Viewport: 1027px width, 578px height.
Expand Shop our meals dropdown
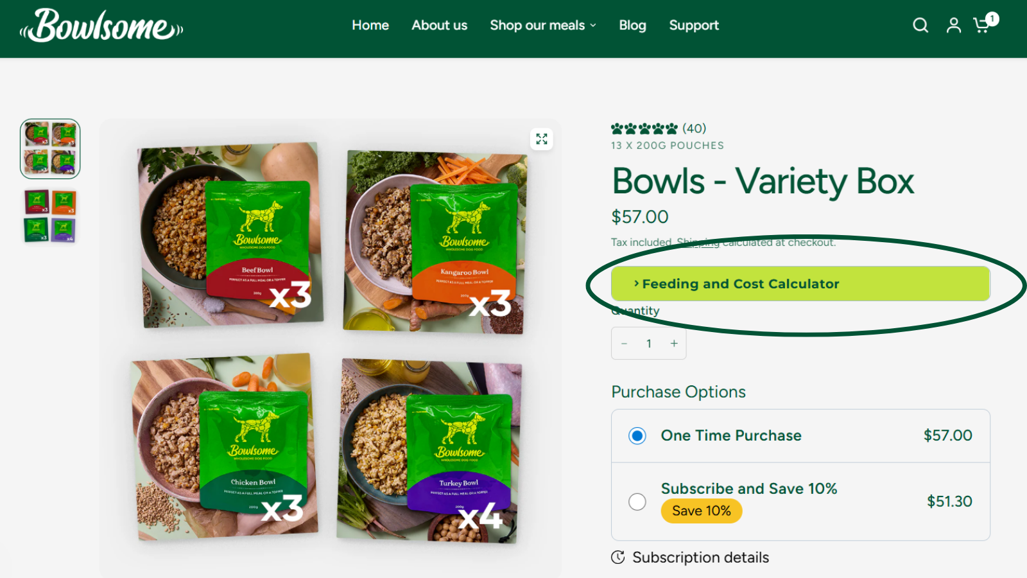coord(543,25)
